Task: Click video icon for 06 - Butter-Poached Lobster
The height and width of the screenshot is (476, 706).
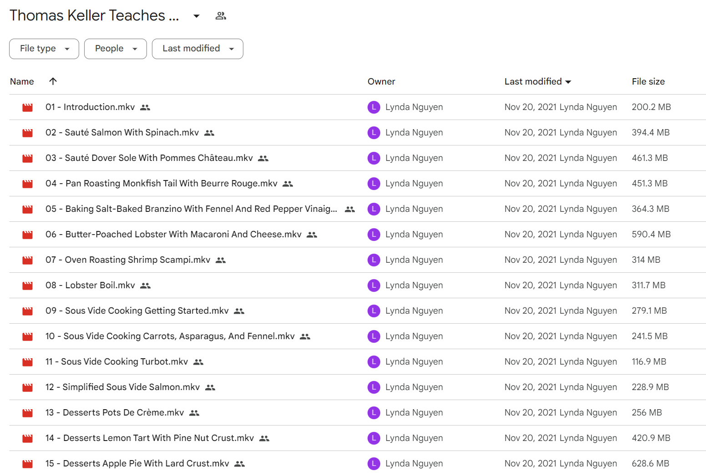Action: pyautogui.click(x=28, y=235)
